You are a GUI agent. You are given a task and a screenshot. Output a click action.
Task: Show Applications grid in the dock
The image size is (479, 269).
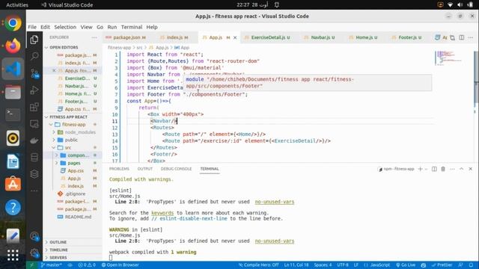pyautogui.click(x=13, y=255)
